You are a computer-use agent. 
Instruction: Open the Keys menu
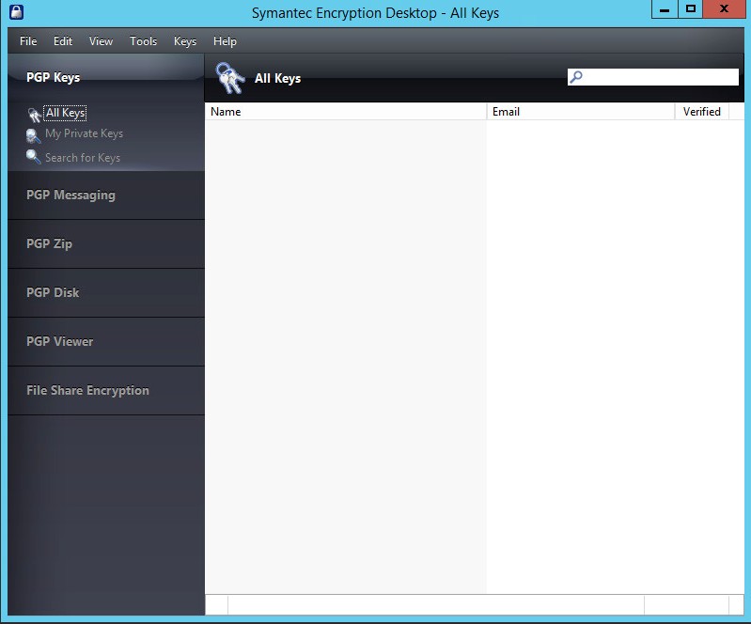point(185,41)
